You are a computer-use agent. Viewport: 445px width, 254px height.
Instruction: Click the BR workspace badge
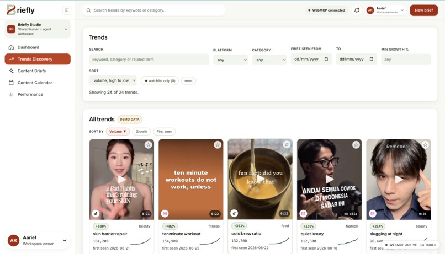tap(11, 29)
